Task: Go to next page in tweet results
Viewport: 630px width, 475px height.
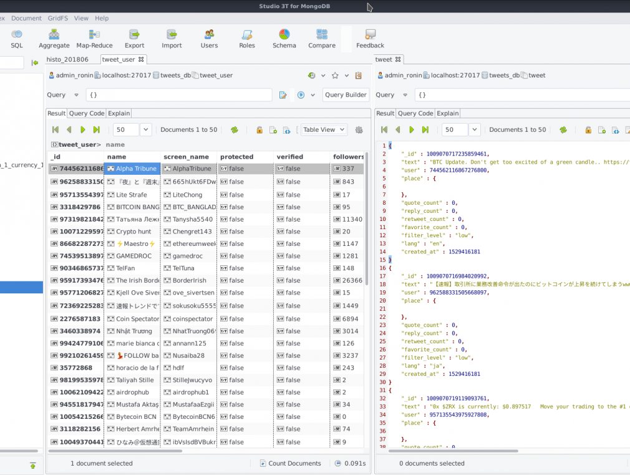Action: pyautogui.click(x=412, y=129)
